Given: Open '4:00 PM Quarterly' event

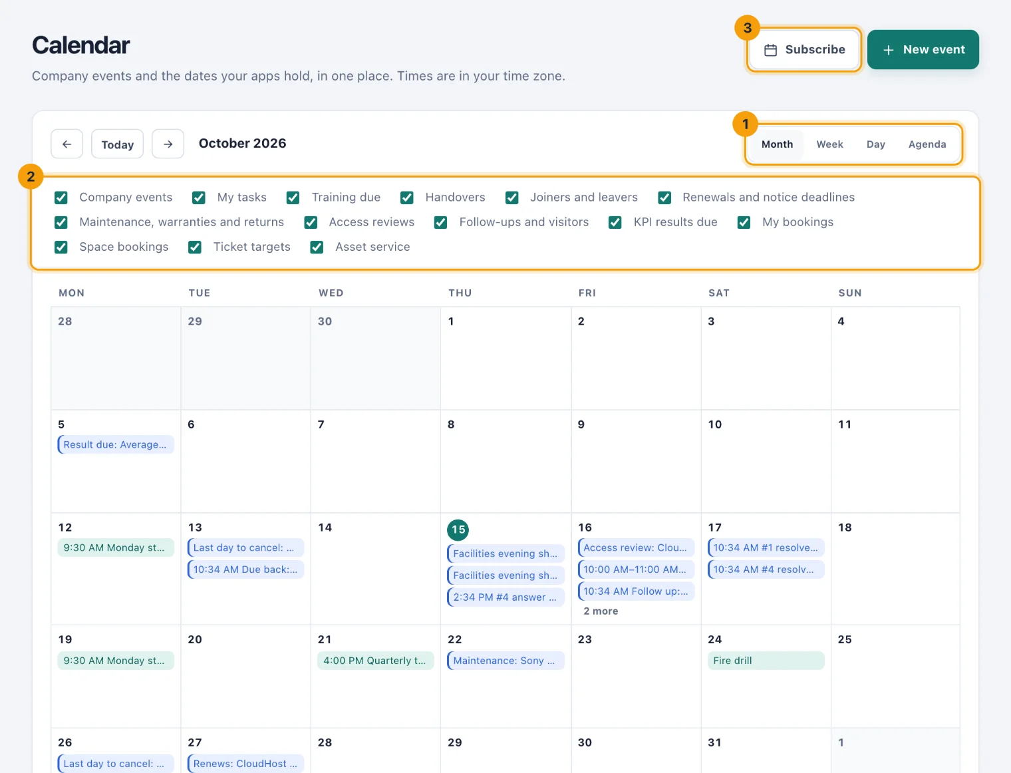Looking at the screenshot, I should (376, 661).
